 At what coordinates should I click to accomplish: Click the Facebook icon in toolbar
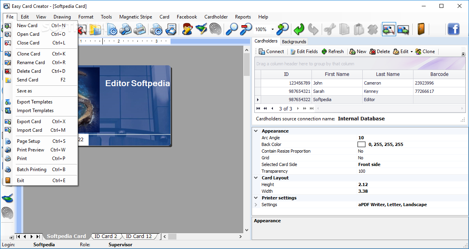point(454,29)
